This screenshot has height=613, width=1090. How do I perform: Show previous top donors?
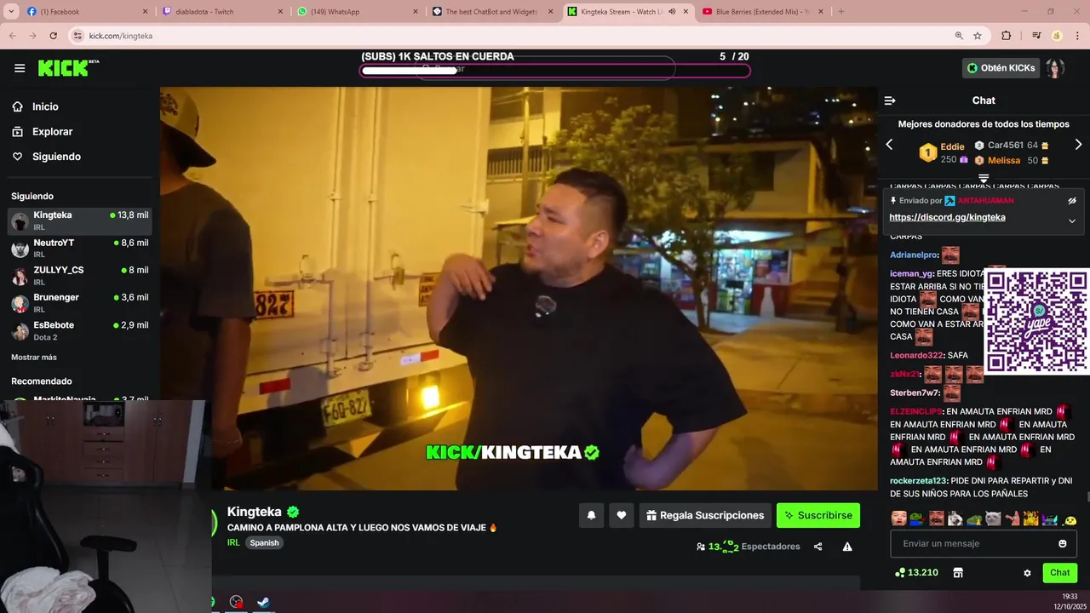[889, 145]
